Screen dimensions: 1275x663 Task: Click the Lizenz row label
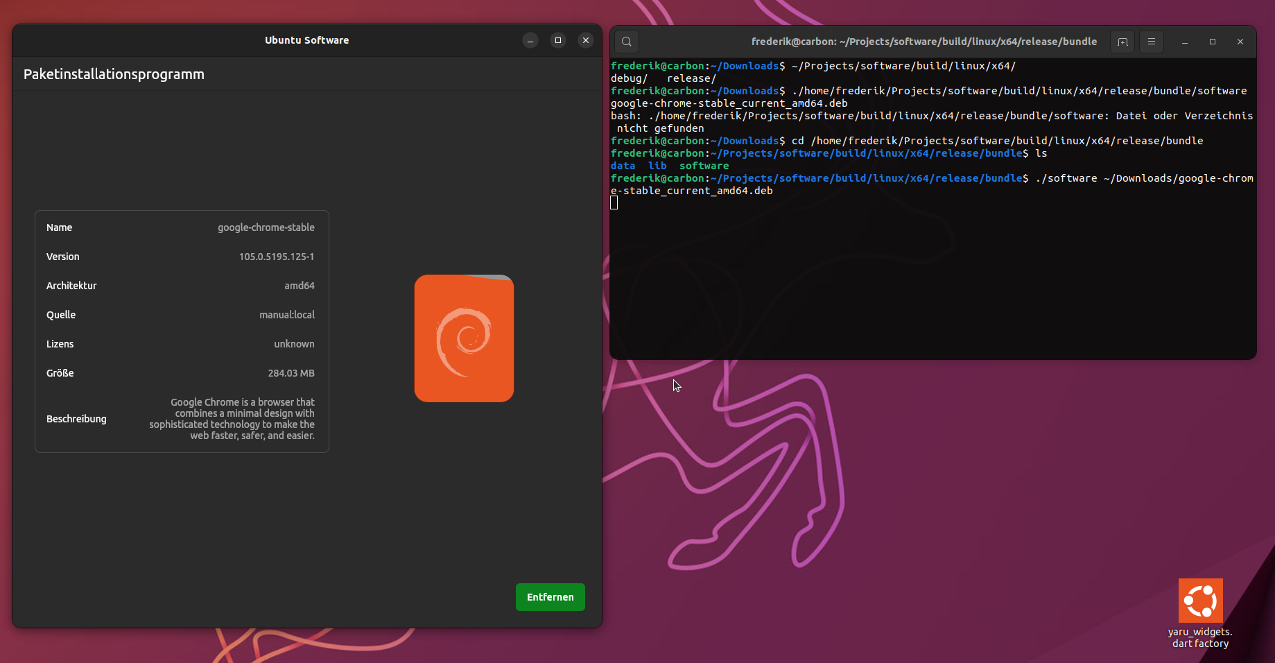[60, 344]
